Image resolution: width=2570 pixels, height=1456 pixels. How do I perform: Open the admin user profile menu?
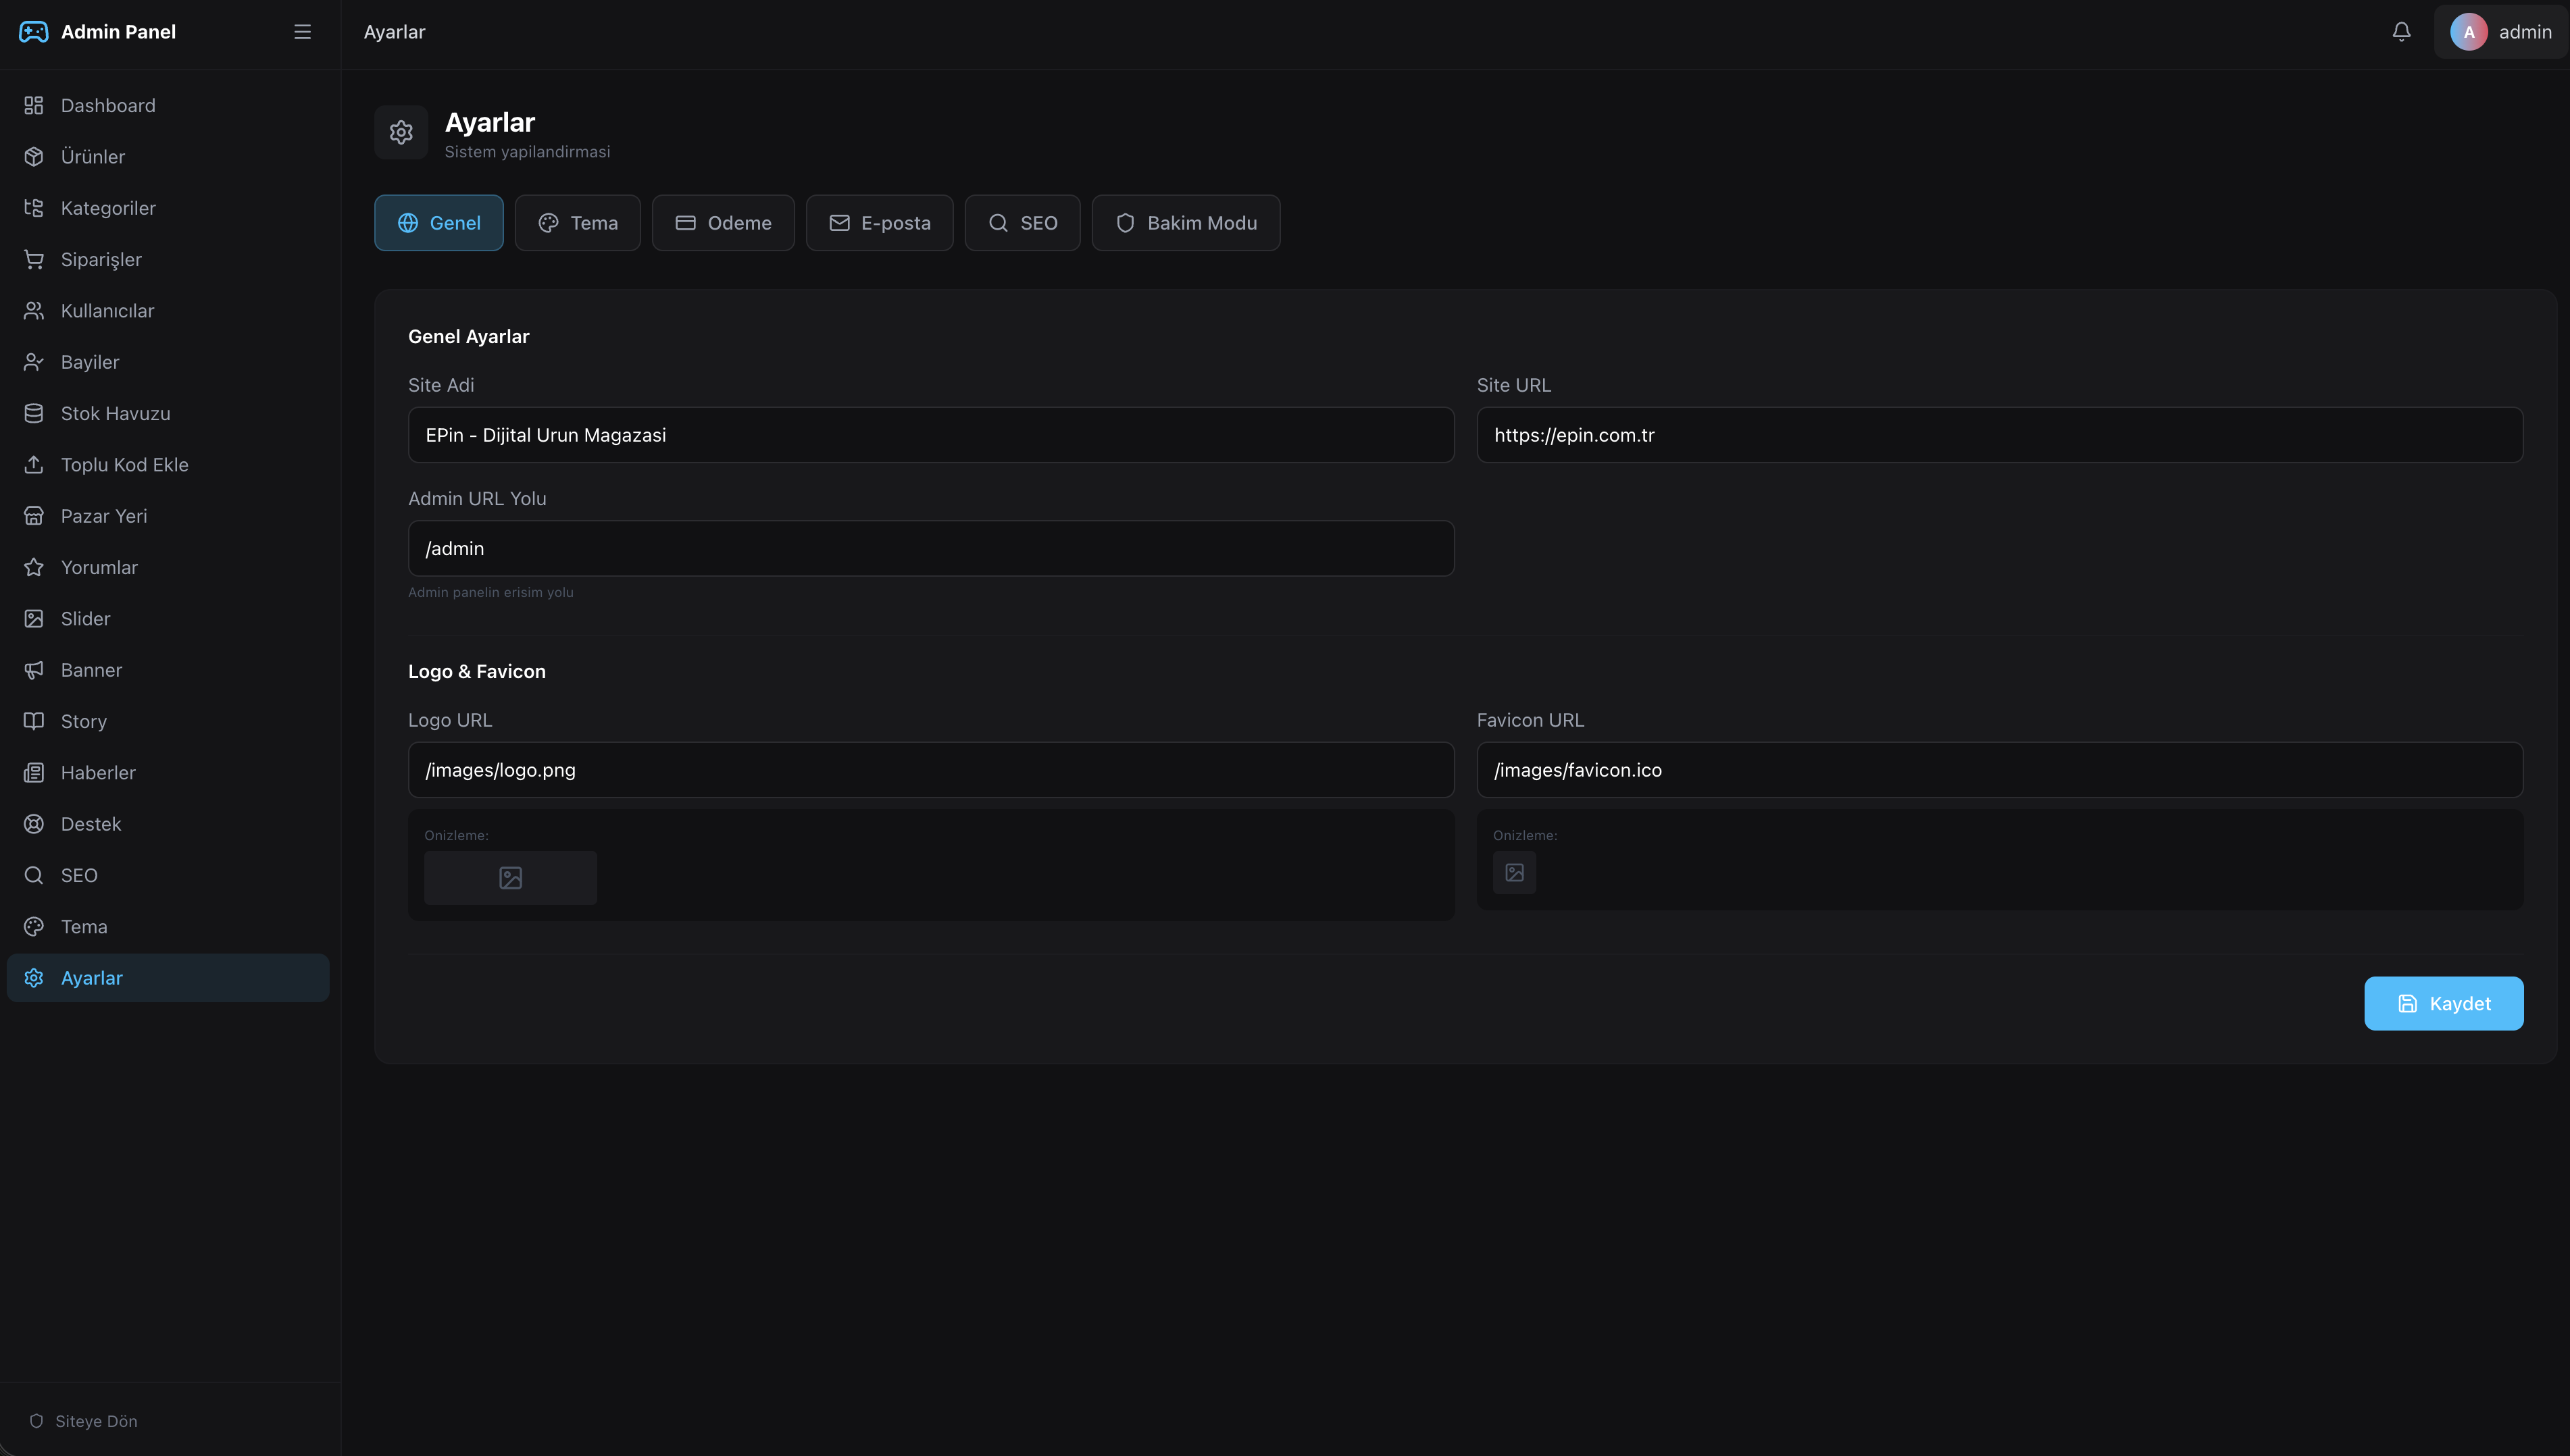[x=2501, y=32]
